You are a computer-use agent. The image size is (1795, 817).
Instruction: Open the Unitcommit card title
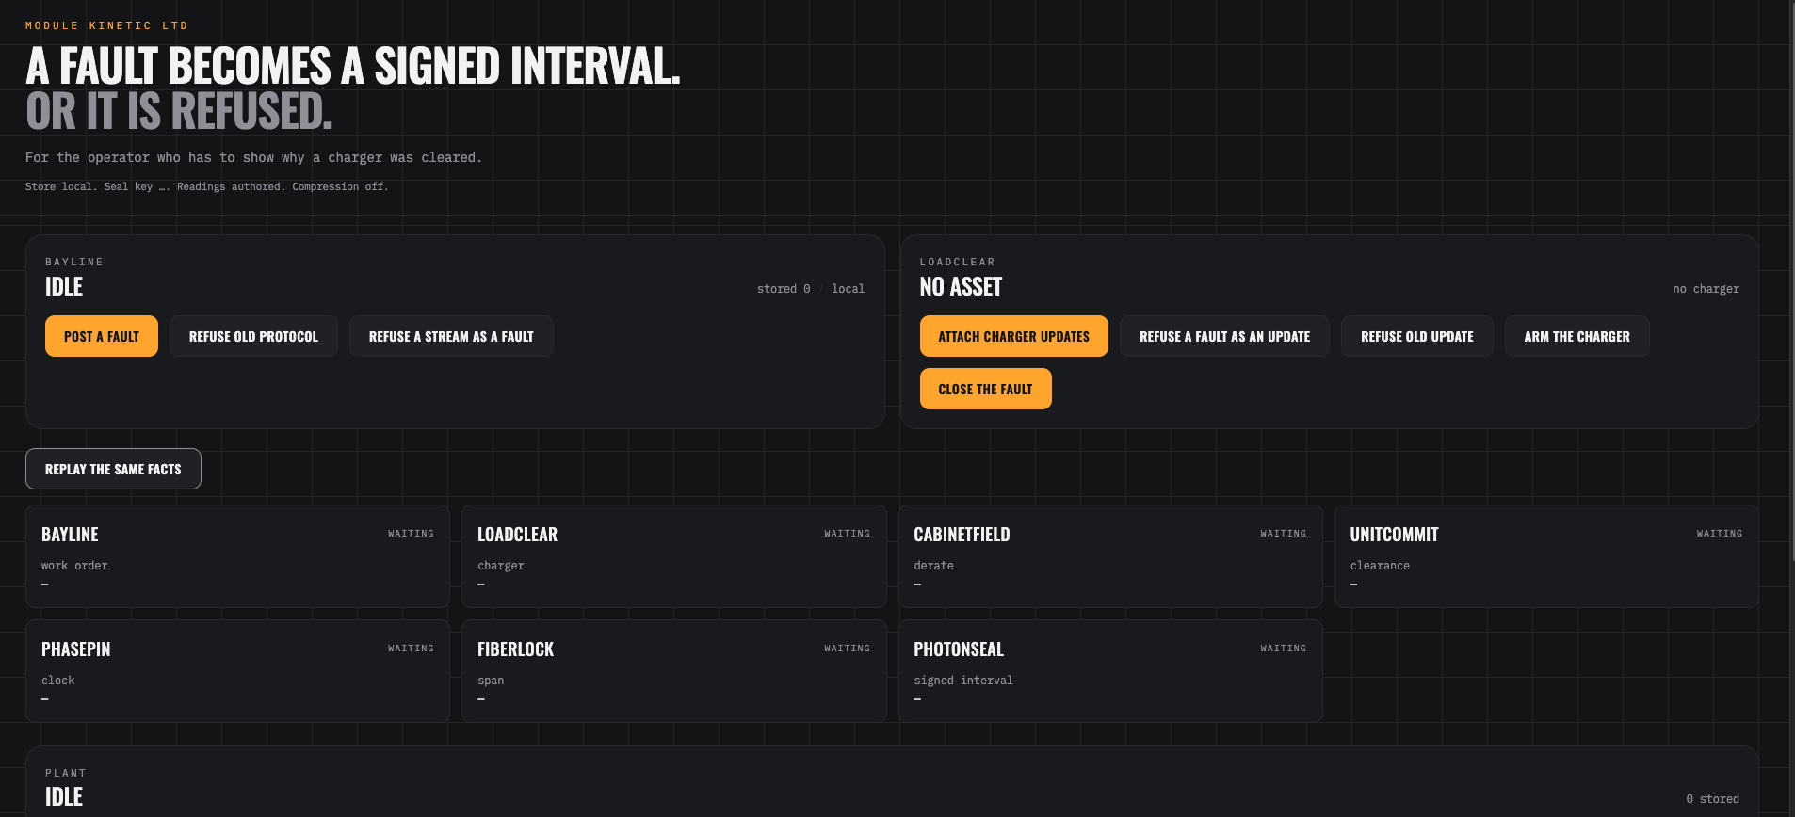click(x=1394, y=535)
